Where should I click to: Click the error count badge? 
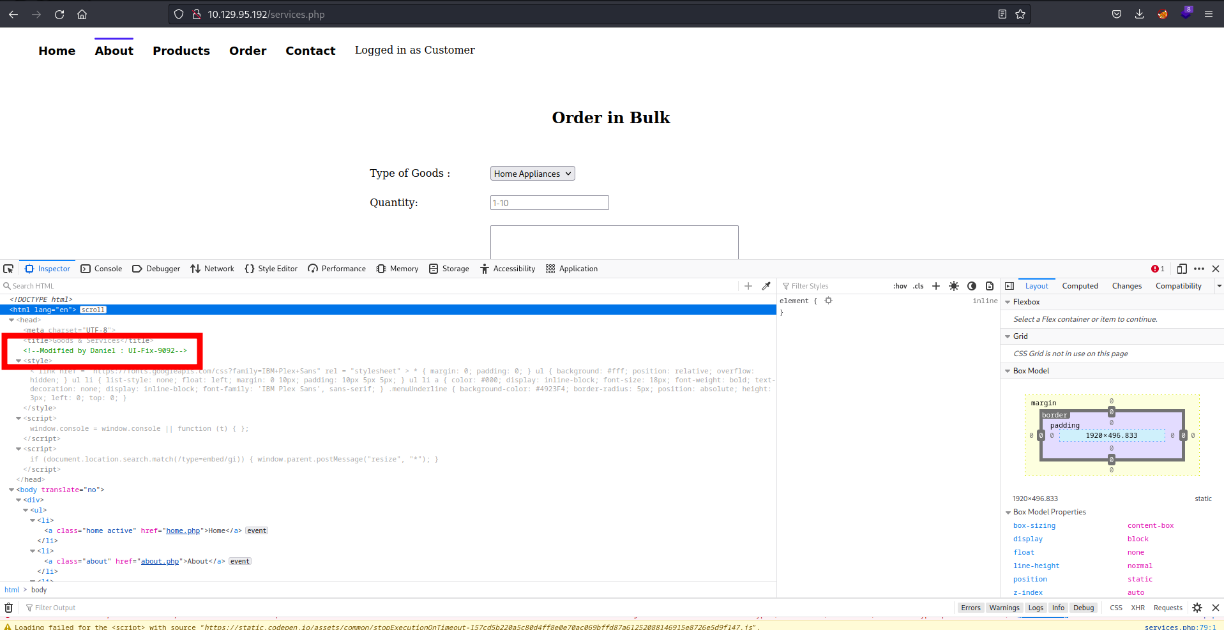coord(1158,269)
